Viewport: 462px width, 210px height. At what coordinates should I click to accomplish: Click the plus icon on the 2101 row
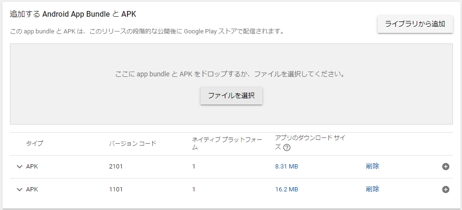coord(446,167)
